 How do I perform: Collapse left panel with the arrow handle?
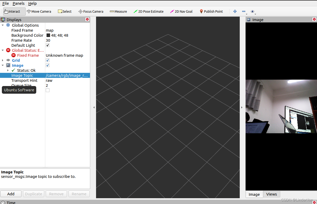[x=94, y=107]
